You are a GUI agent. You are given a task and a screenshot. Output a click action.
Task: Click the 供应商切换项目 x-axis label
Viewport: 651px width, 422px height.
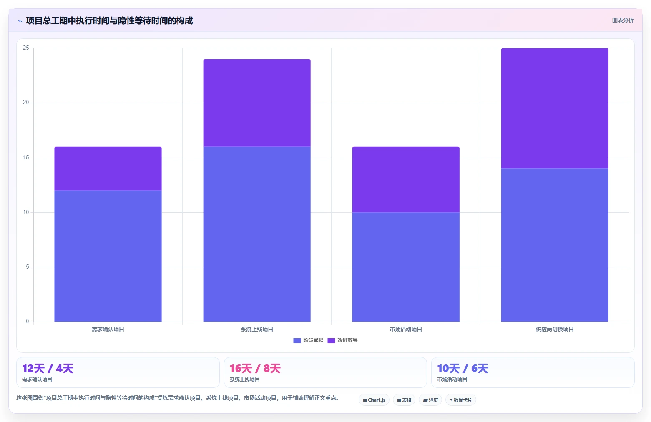coord(555,329)
